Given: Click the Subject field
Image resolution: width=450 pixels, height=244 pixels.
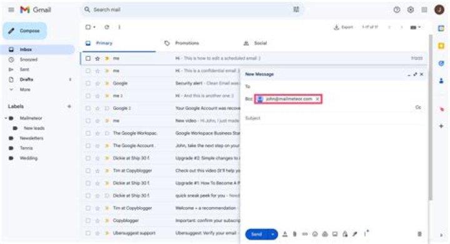Looking at the screenshot, I should 333,118.
